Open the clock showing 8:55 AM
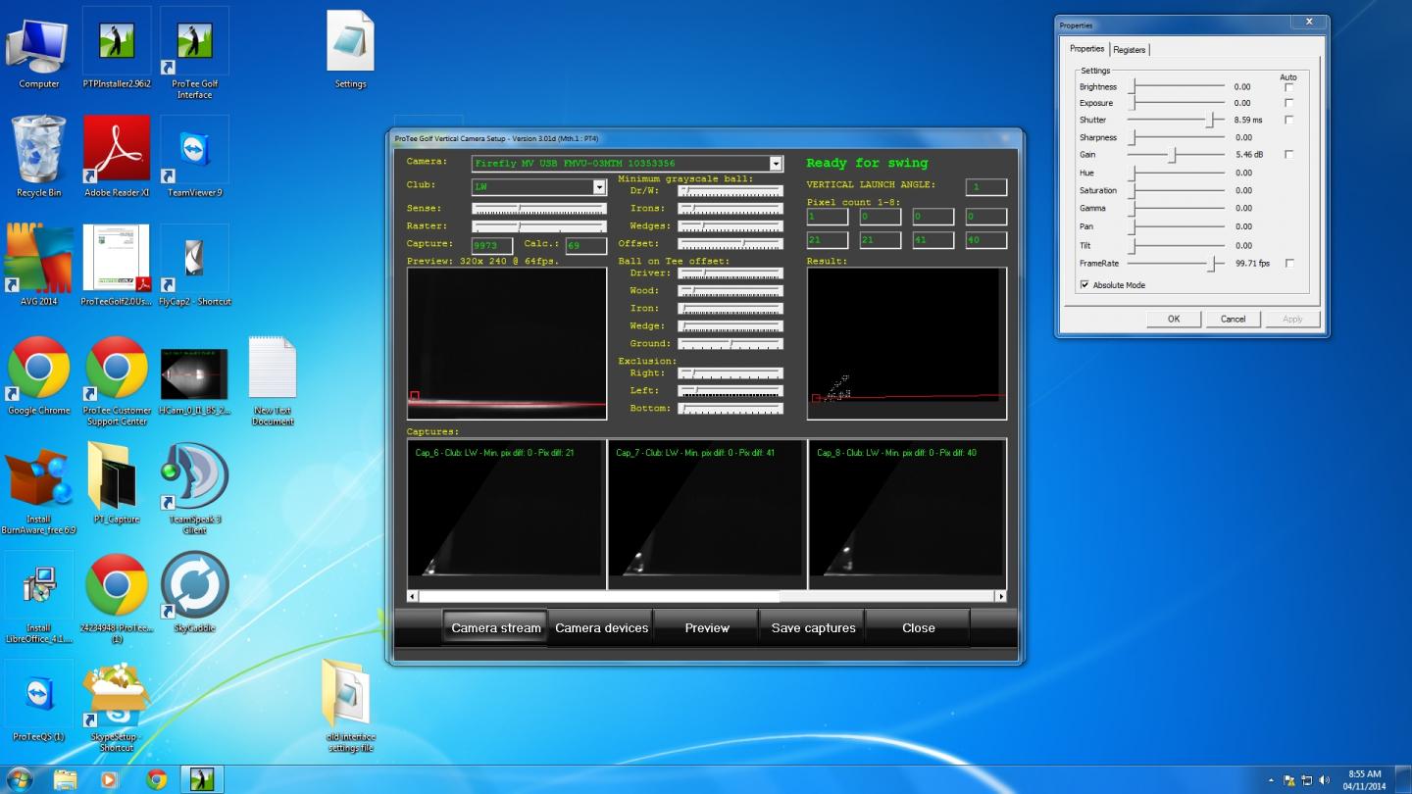 click(x=1364, y=780)
